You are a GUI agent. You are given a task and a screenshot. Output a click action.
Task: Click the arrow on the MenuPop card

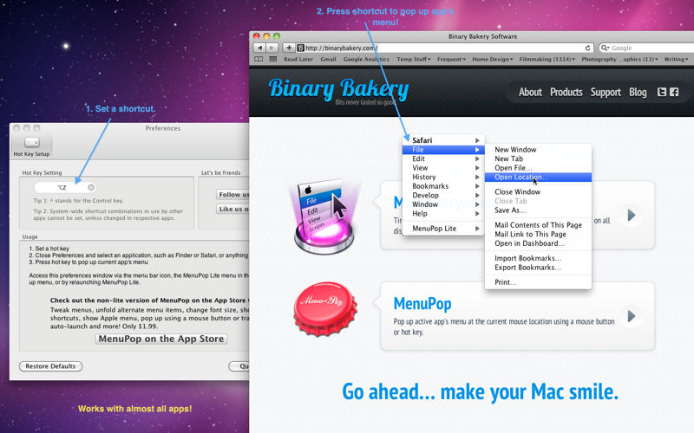(632, 316)
